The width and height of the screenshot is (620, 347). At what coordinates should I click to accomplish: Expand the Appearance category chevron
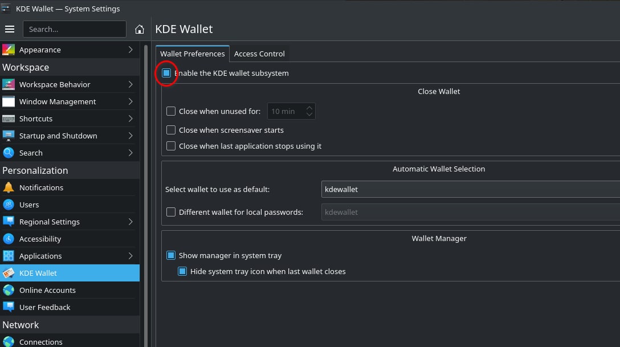pos(130,50)
